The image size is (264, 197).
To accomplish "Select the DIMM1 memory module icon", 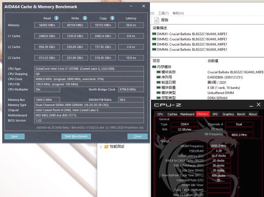I will coord(154,34).
